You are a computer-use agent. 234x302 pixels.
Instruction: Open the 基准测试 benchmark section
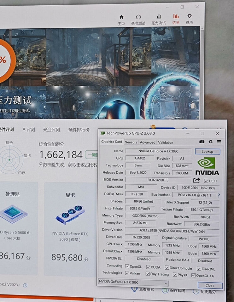tap(138, 20)
